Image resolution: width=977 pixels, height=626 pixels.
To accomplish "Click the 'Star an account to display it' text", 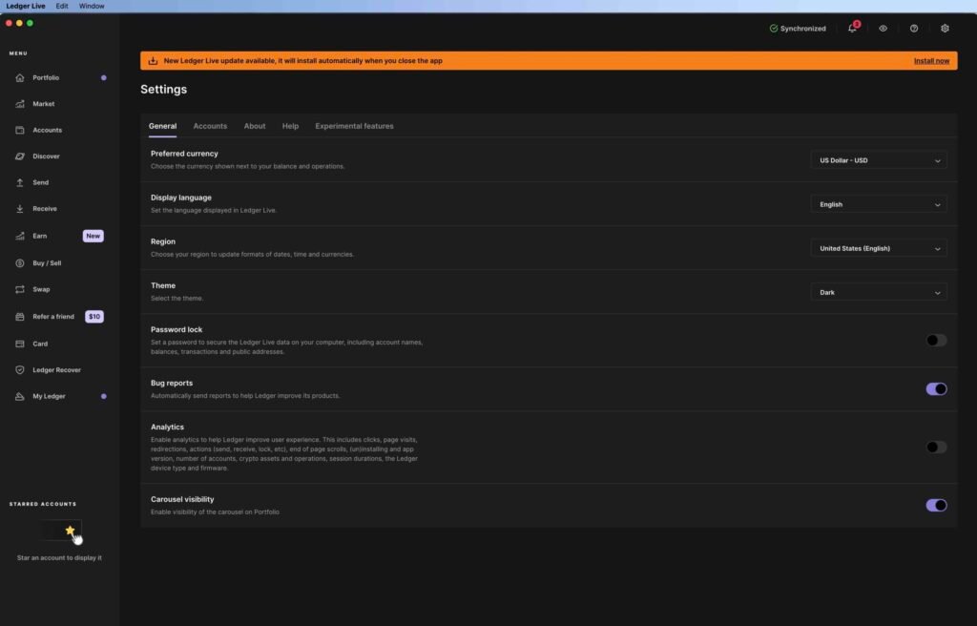I will [59, 558].
